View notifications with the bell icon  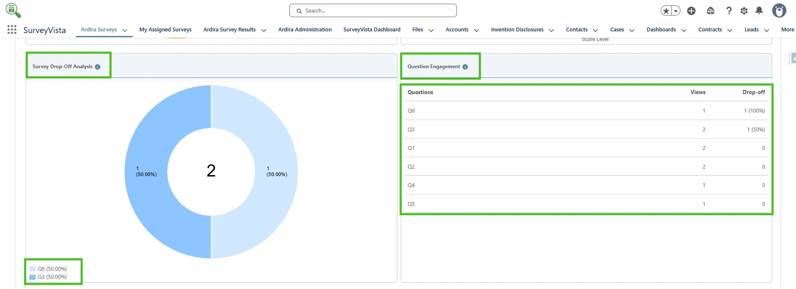coord(759,11)
